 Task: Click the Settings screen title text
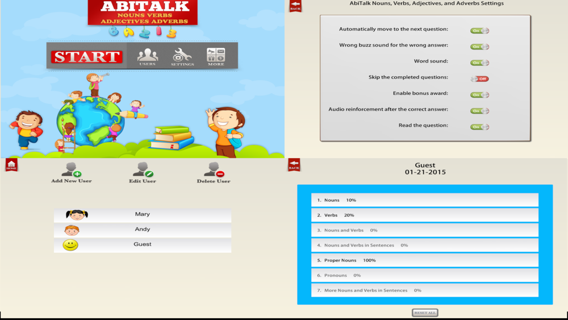pos(427,3)
